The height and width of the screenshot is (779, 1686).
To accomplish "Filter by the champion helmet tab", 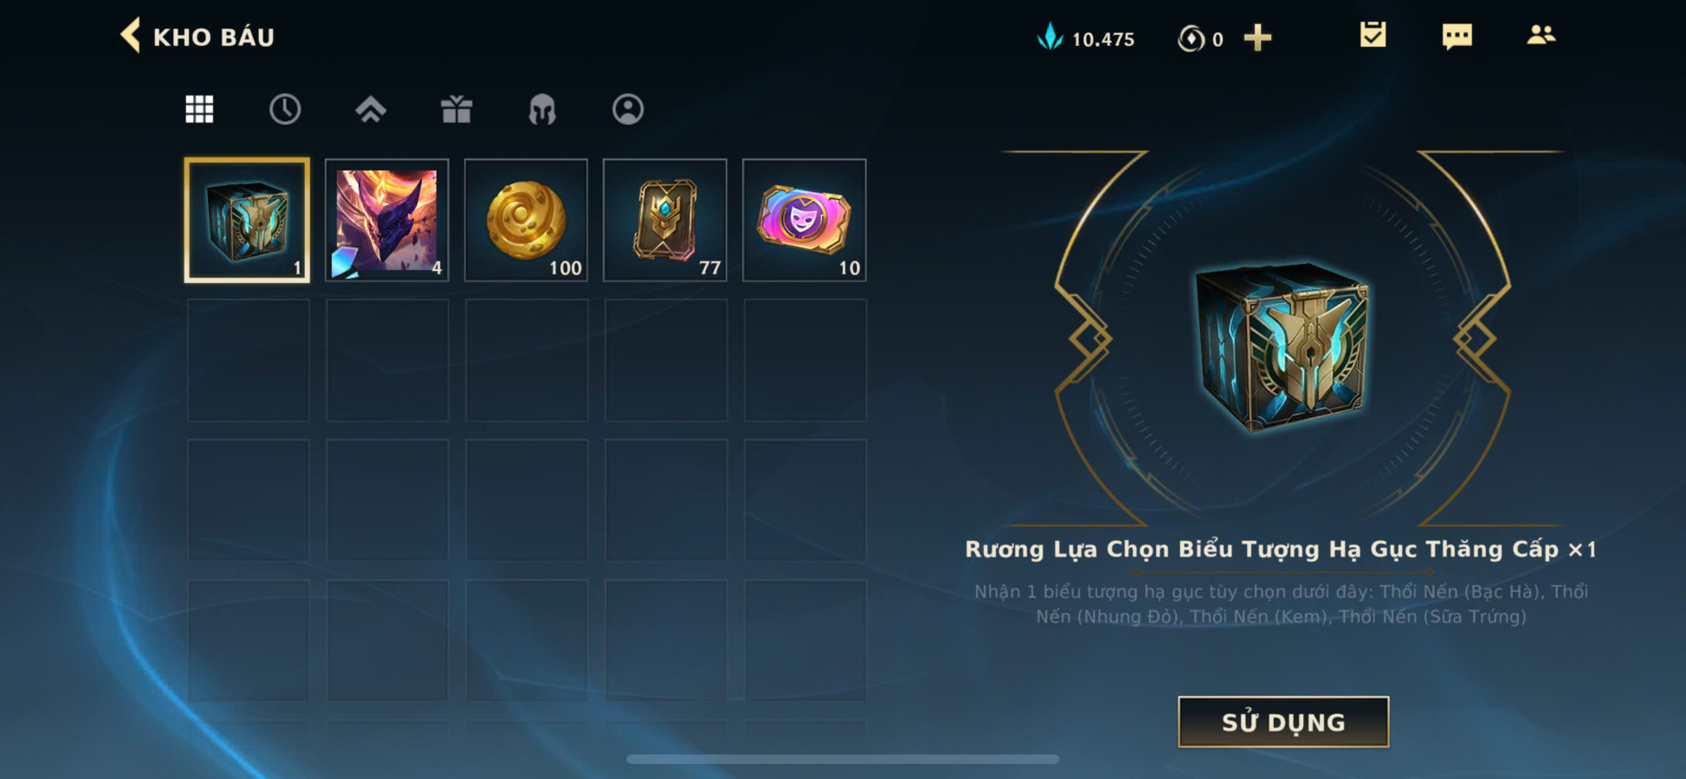I will 542,109.
